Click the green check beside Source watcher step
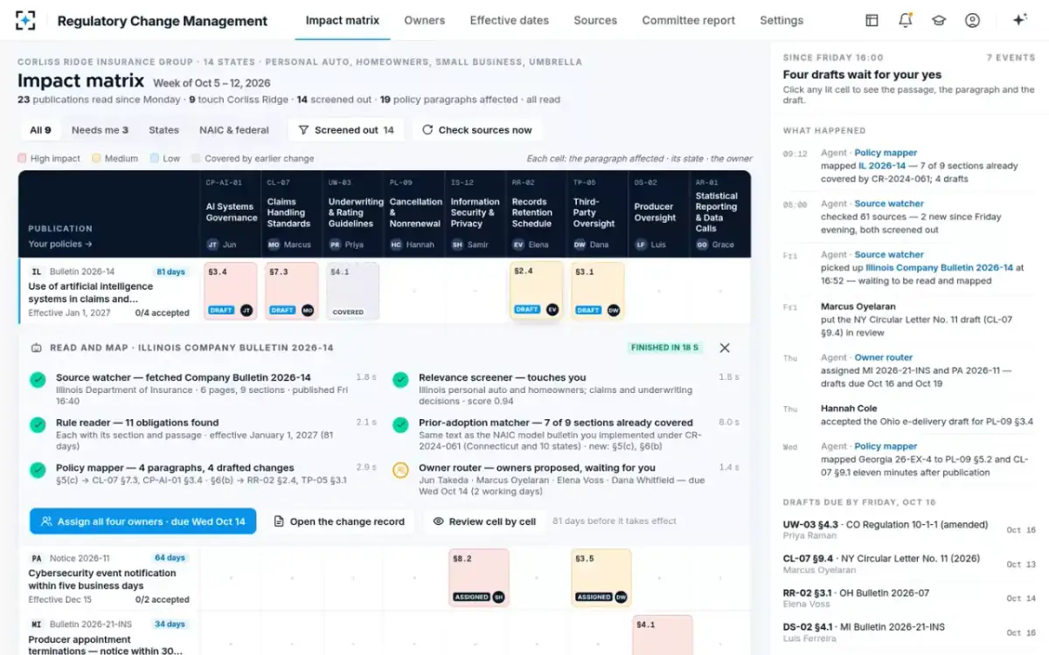 tap(38, 380)
